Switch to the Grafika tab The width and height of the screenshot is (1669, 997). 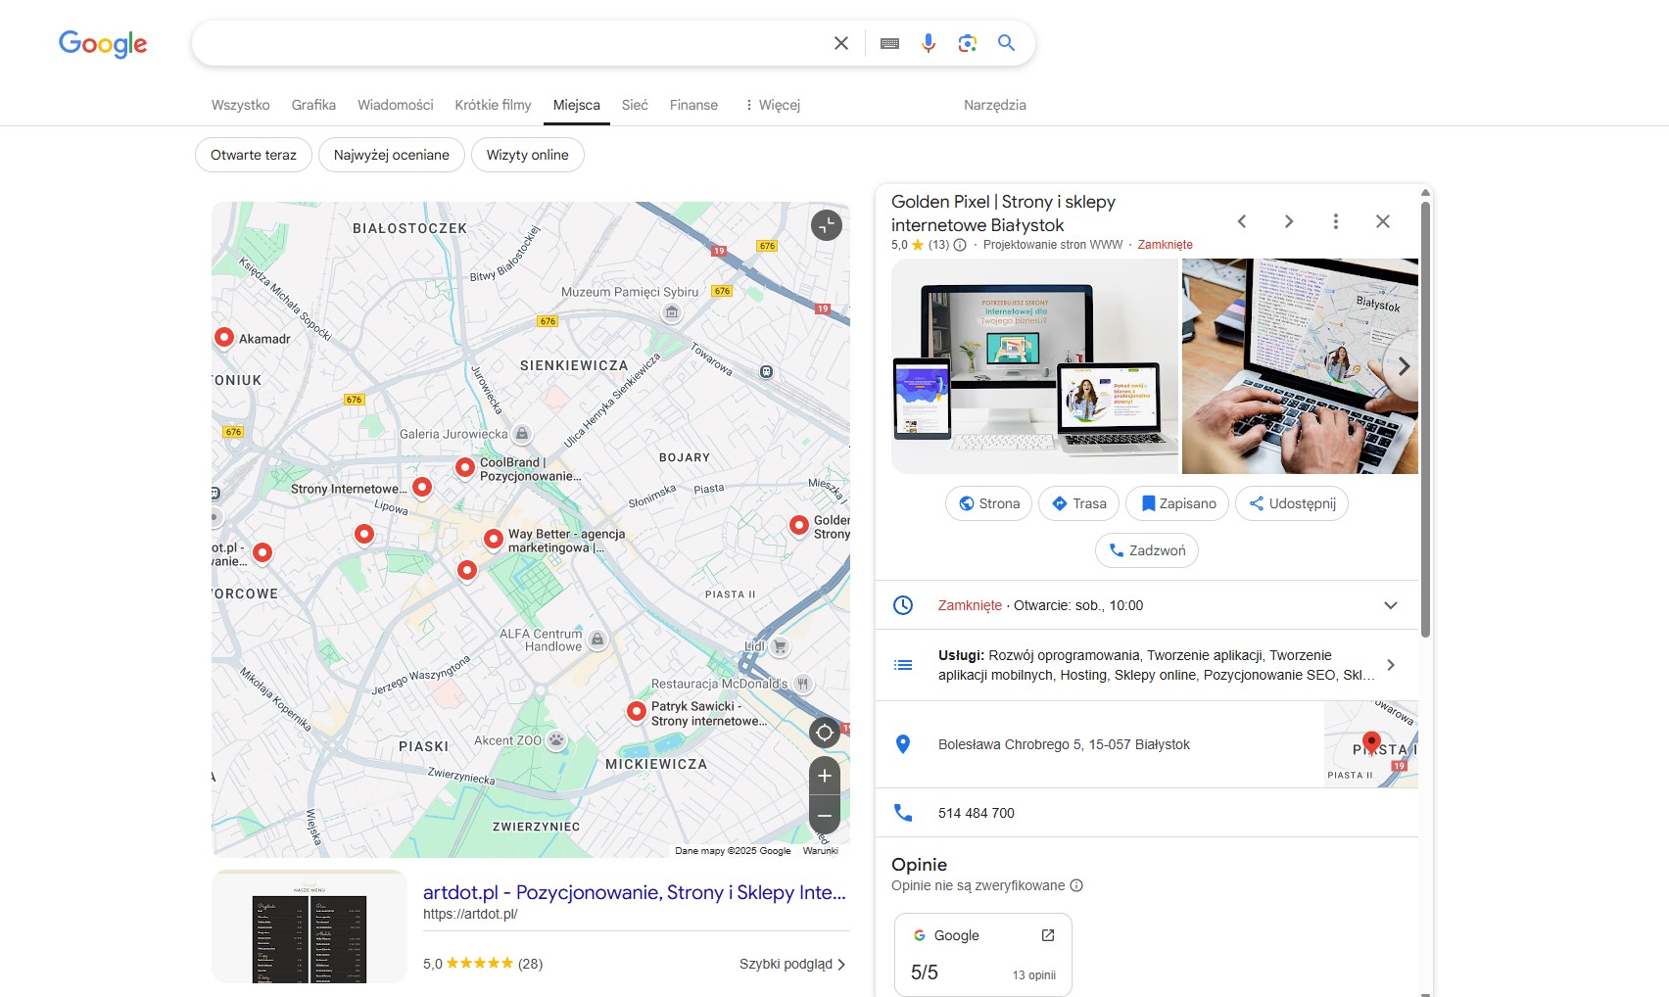(x=313, y=105)
